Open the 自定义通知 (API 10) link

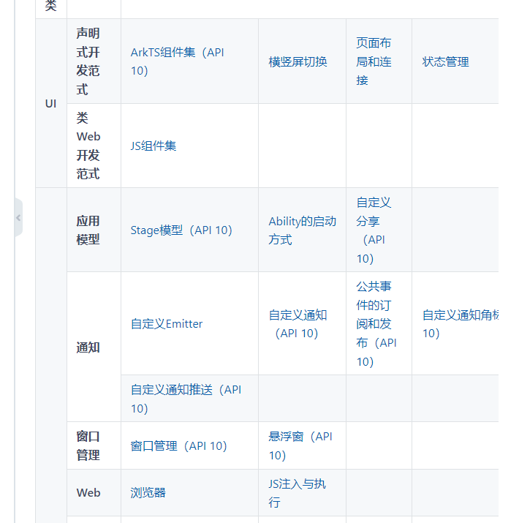[298, 323]
